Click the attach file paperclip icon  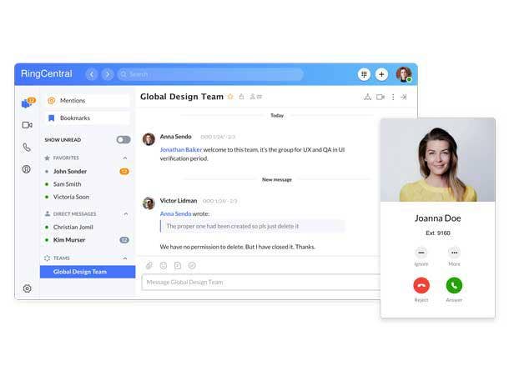[x=149, y=265]
